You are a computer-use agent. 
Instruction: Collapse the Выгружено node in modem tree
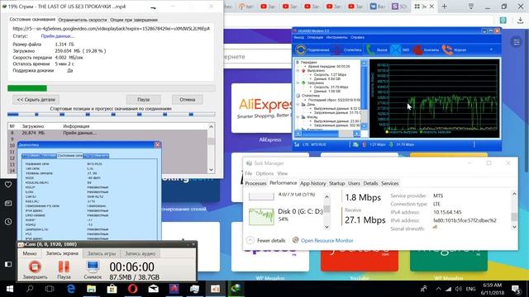point(298,71)
